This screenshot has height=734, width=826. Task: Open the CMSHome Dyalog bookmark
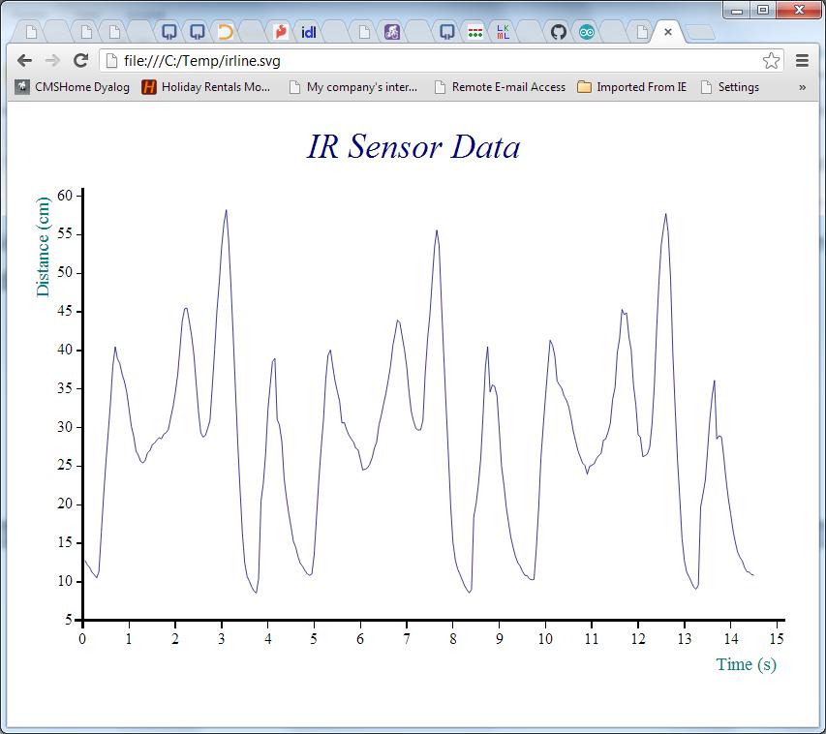[x=73, y=87]
